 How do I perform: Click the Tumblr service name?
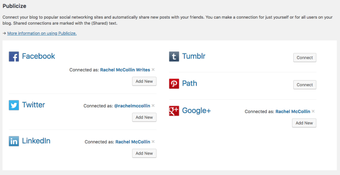[x=194, y=56]
